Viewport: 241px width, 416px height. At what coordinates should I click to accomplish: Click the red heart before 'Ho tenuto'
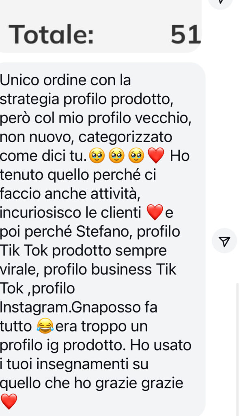click(x=156, y=156)
